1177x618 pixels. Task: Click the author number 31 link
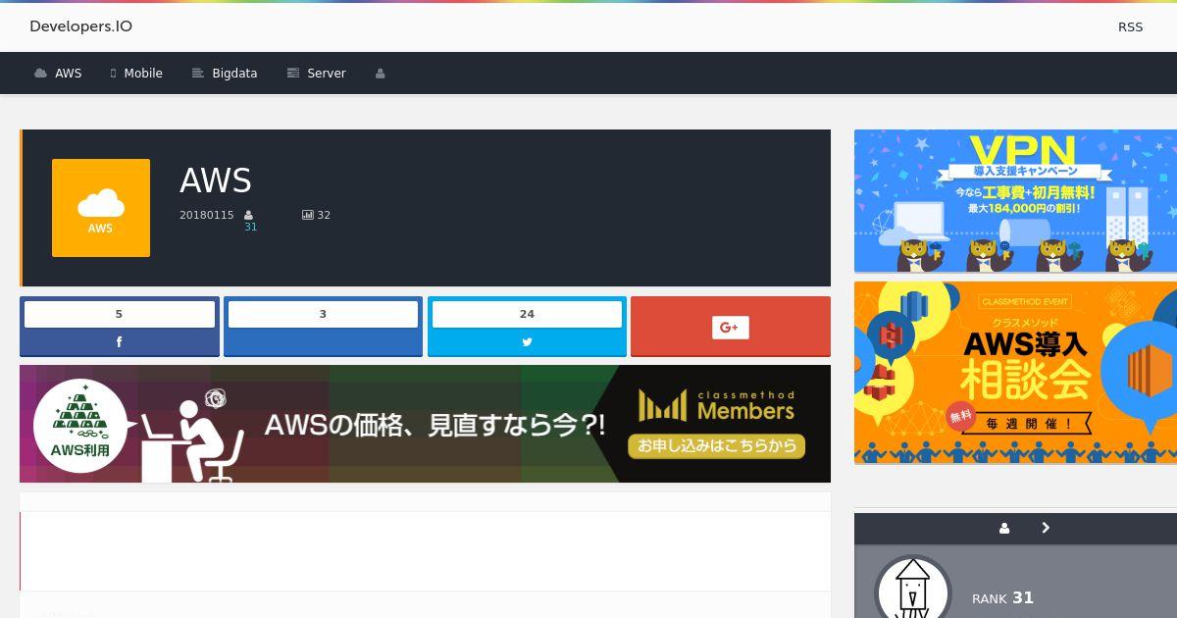(250, 227)
